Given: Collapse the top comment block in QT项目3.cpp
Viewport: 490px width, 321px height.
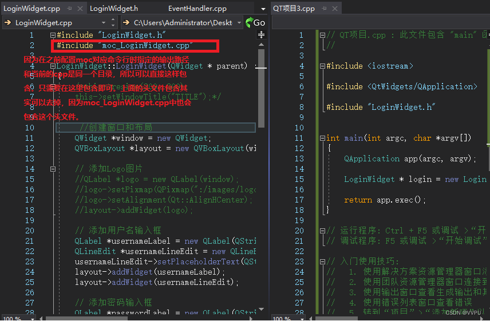Looking at the screenshot, I should [x=322, y=35].
